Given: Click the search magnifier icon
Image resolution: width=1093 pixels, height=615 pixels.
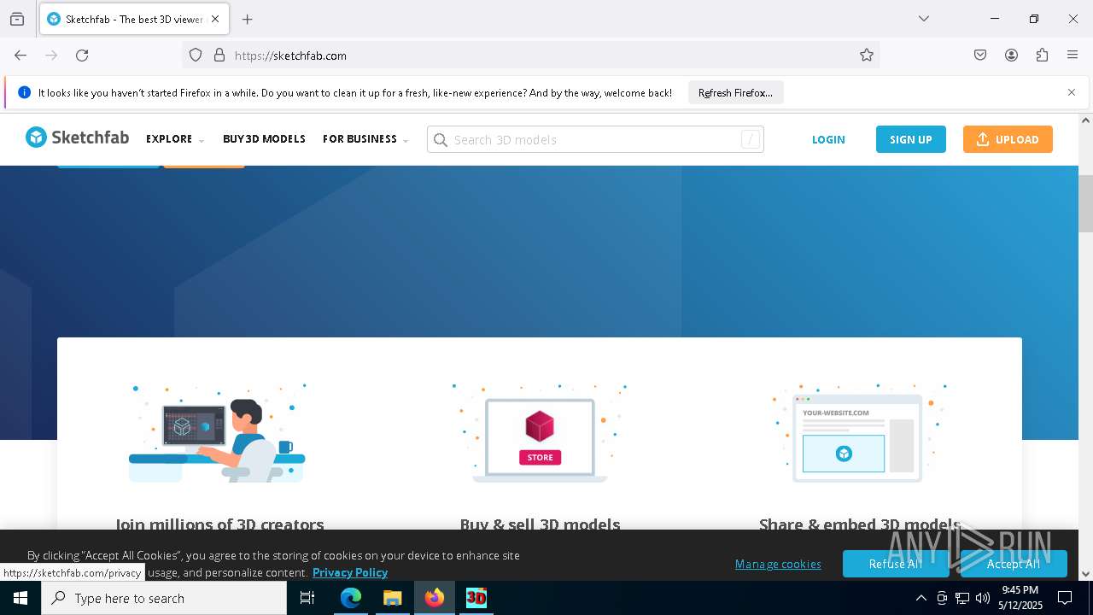Looking at the screenshot, I should click(x=441, y=140).
